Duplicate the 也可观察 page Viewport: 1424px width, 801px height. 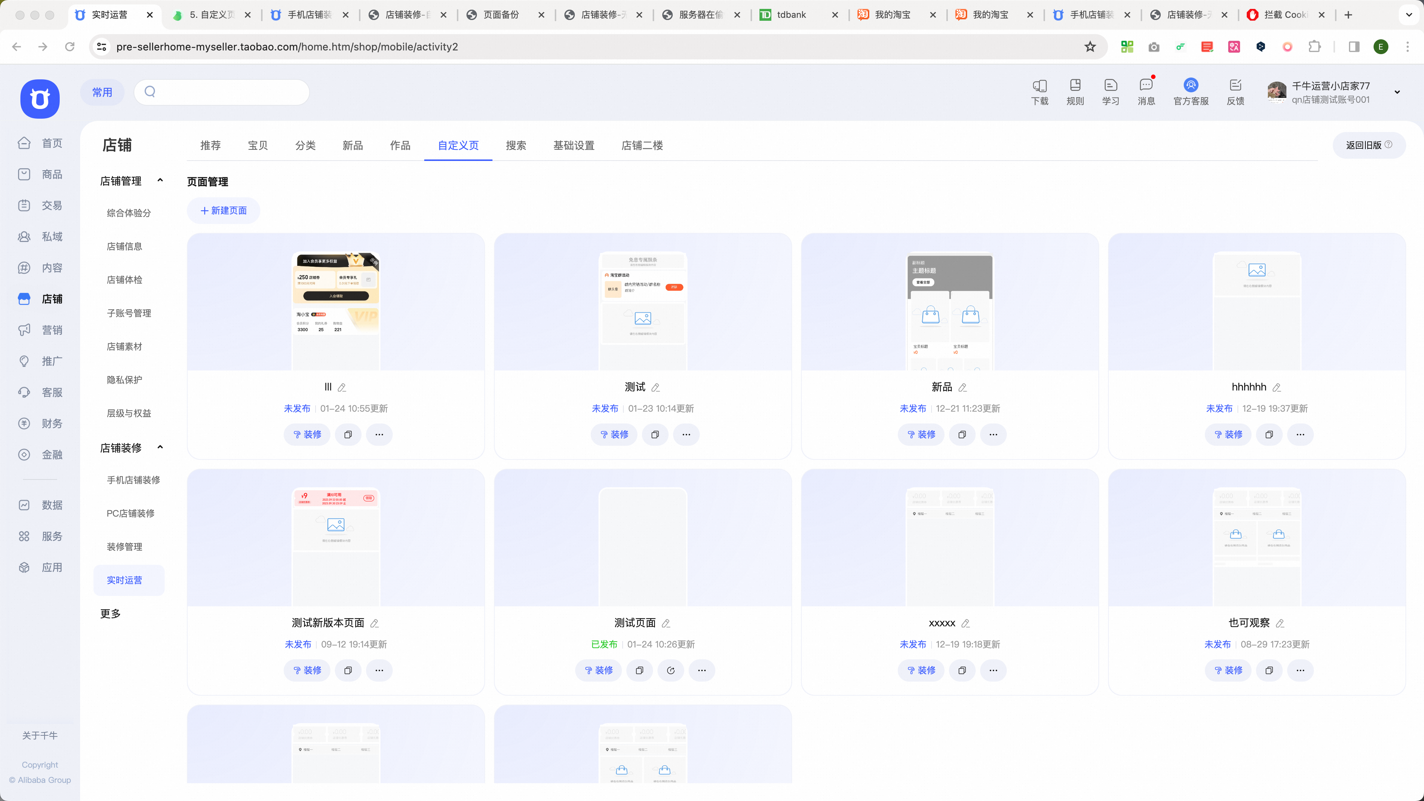coord(1269,670)
